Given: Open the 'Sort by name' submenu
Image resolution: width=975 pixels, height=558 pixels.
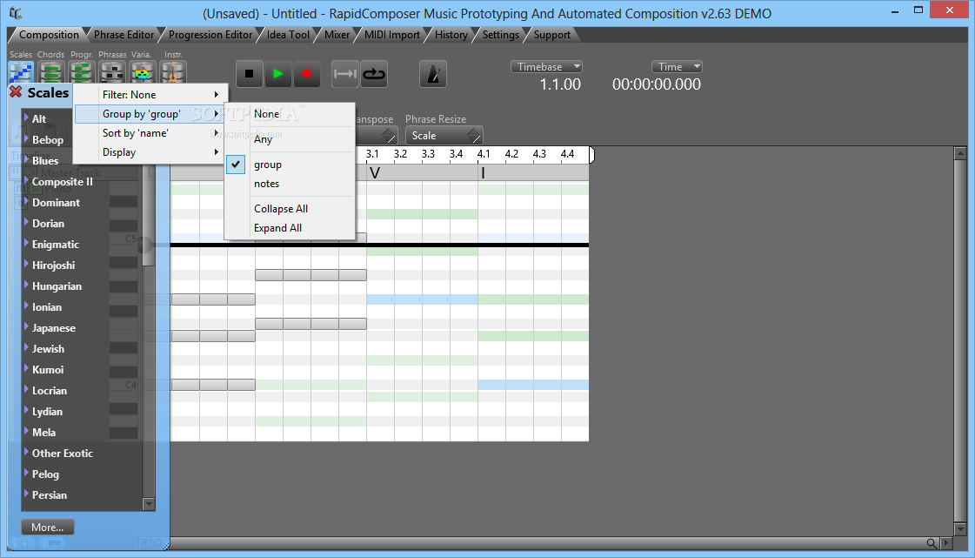Looking at the screenshot, I should (150, 133).
